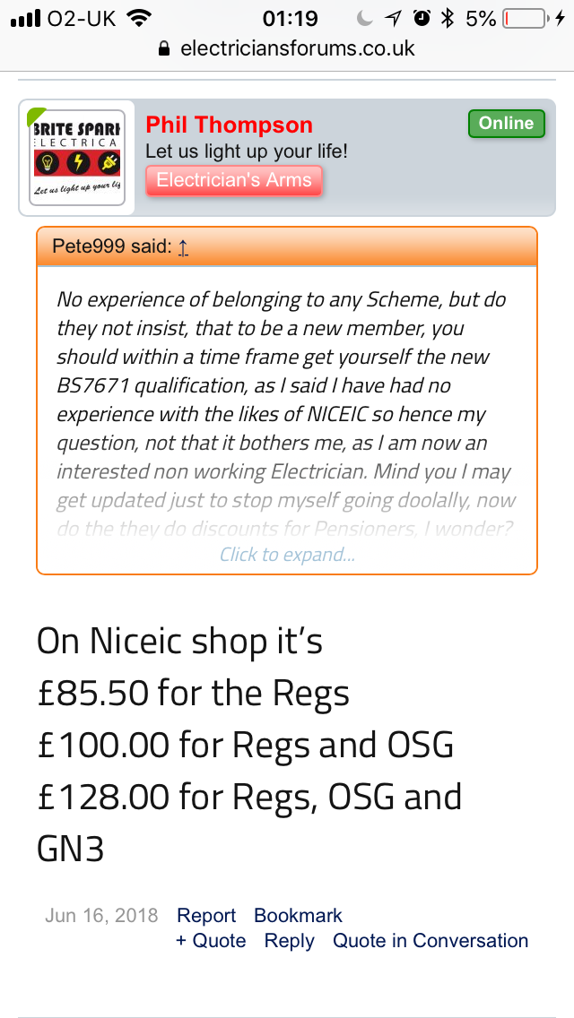
Task: Reply to Phil Thompson's post
Action: tap(290, 942)
